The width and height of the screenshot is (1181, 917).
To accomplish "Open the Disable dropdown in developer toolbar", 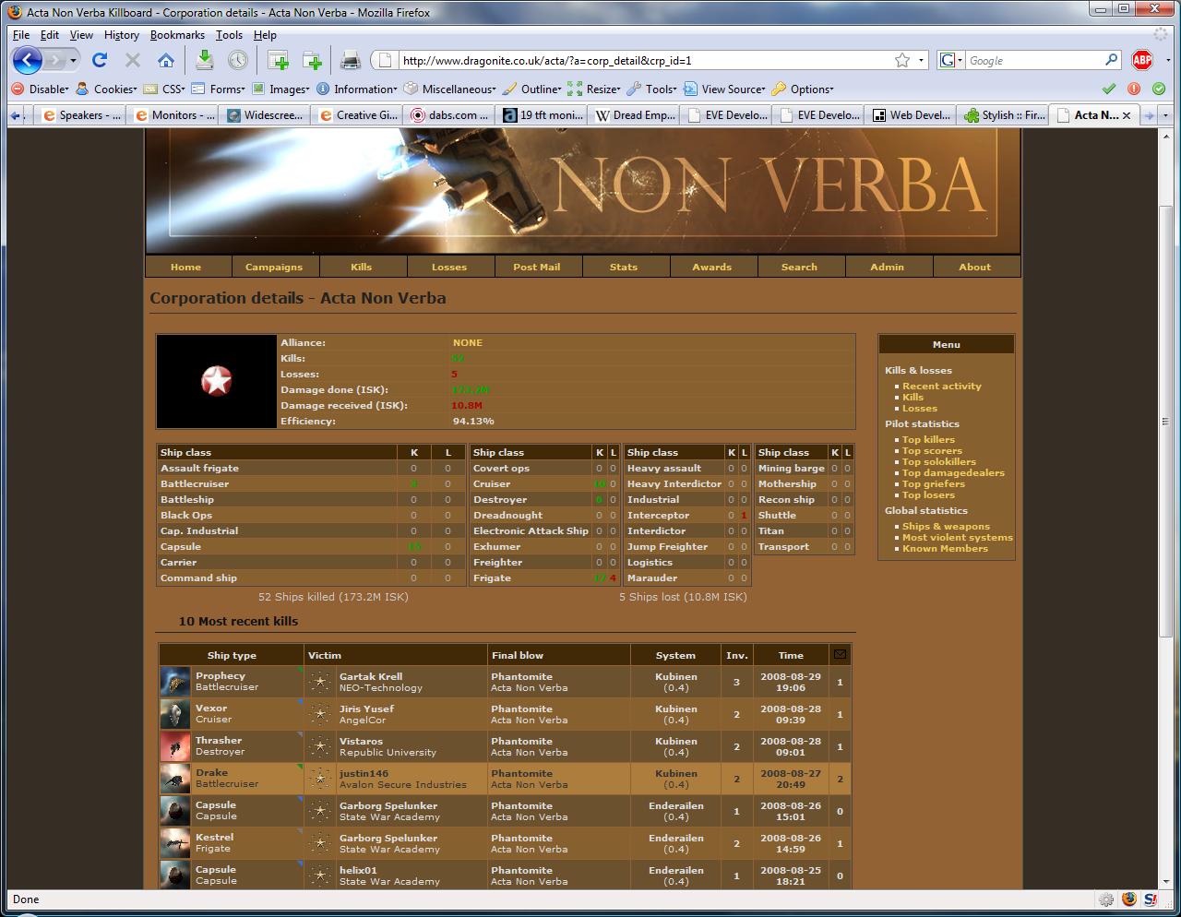I will pos(40,89).
